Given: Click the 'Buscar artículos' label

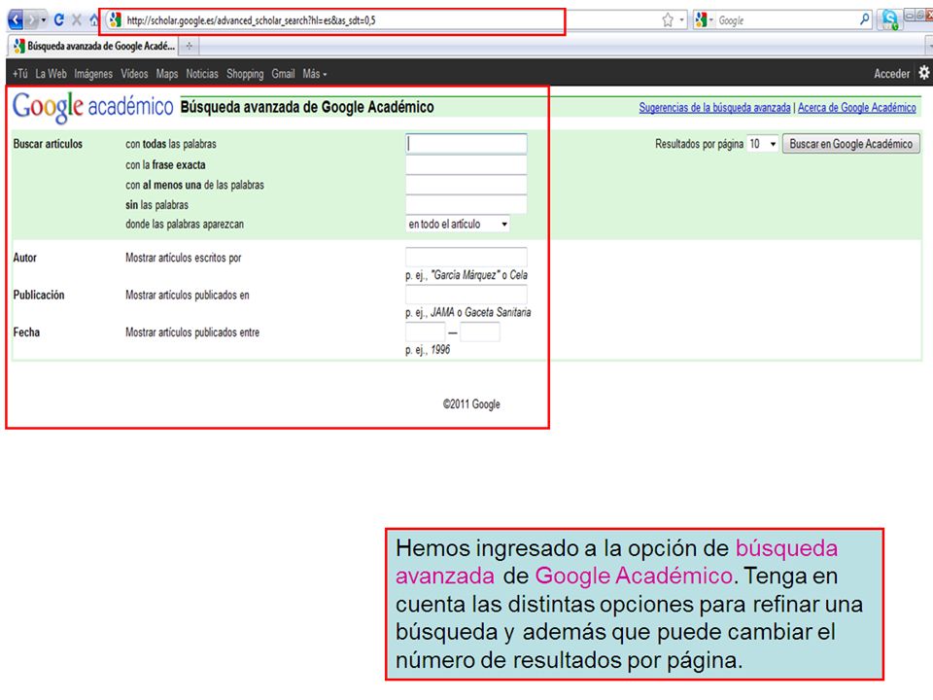Looking at the screenshot, I should (48, 144).
